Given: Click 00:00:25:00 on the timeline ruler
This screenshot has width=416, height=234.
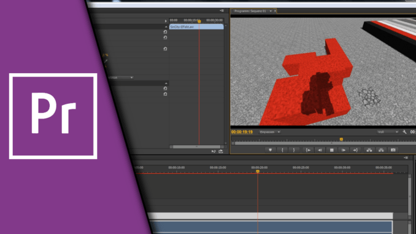Looking at the screenshot, I should (301, 168).
